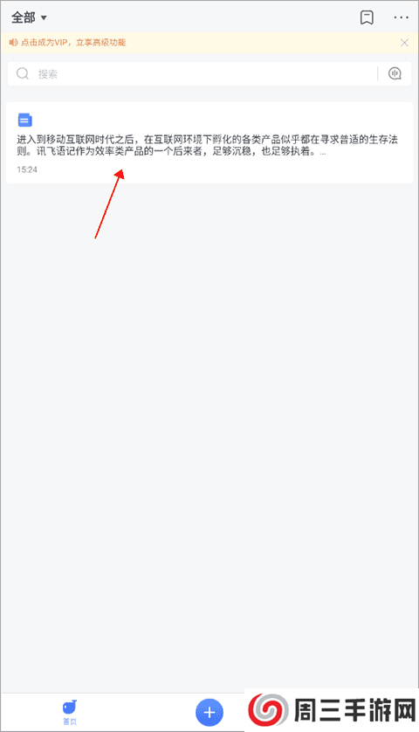The image size is (419, 732).
Task: Click the ellipsis ending the note preview
Action: point(323,152)
